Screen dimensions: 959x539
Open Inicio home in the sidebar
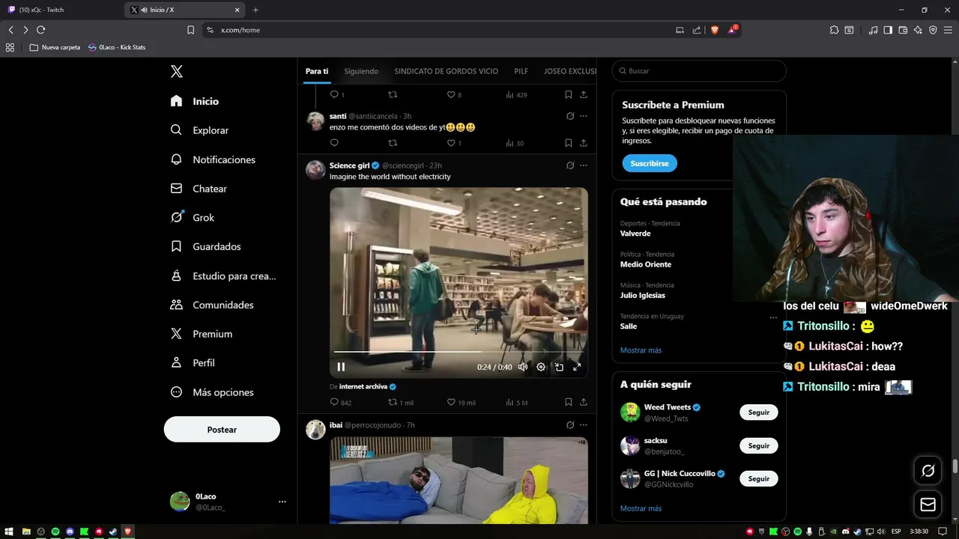(x=195, y=101)
